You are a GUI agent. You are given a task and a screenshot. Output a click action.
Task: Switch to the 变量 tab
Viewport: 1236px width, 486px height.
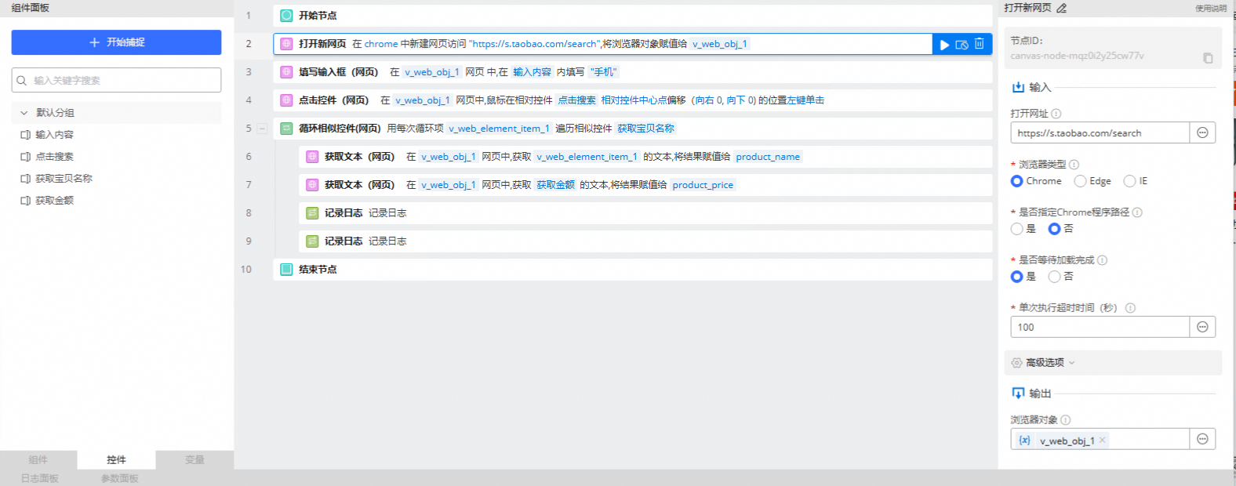194,460
